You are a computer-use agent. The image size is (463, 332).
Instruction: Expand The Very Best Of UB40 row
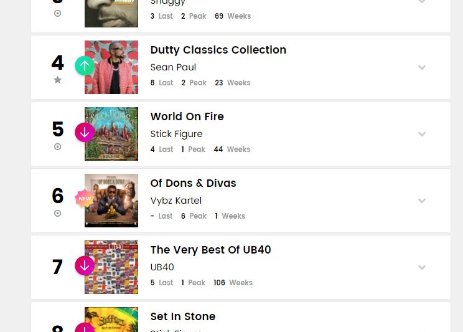point(422,267)
